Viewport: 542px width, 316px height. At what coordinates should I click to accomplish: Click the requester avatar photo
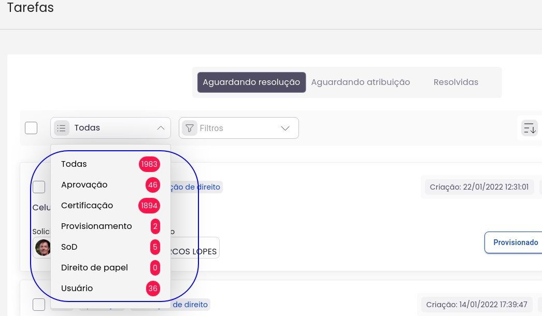[43, 248]
